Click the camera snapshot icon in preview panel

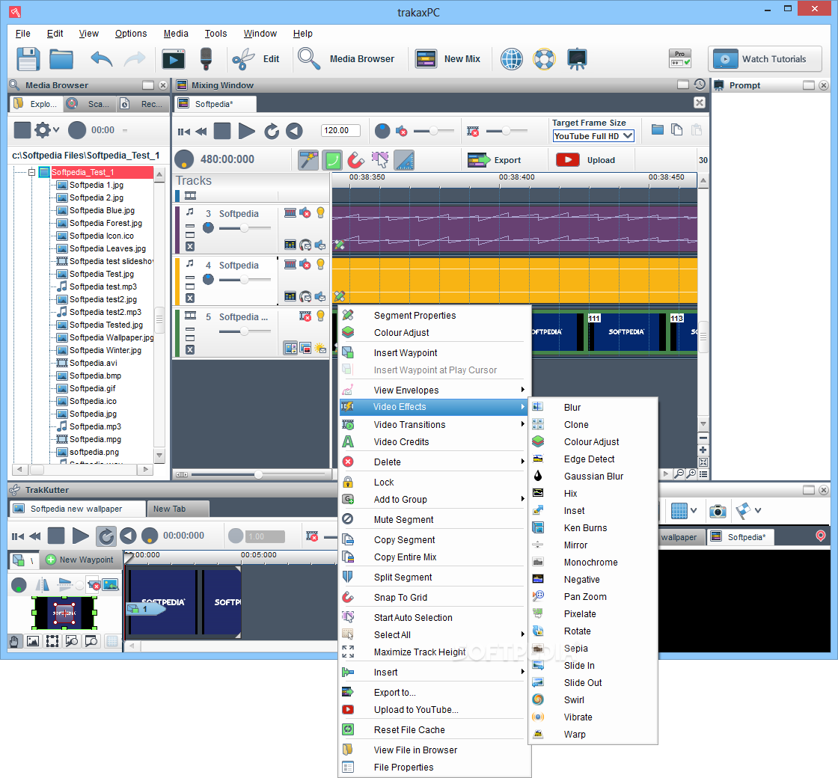tap(718, 512)
